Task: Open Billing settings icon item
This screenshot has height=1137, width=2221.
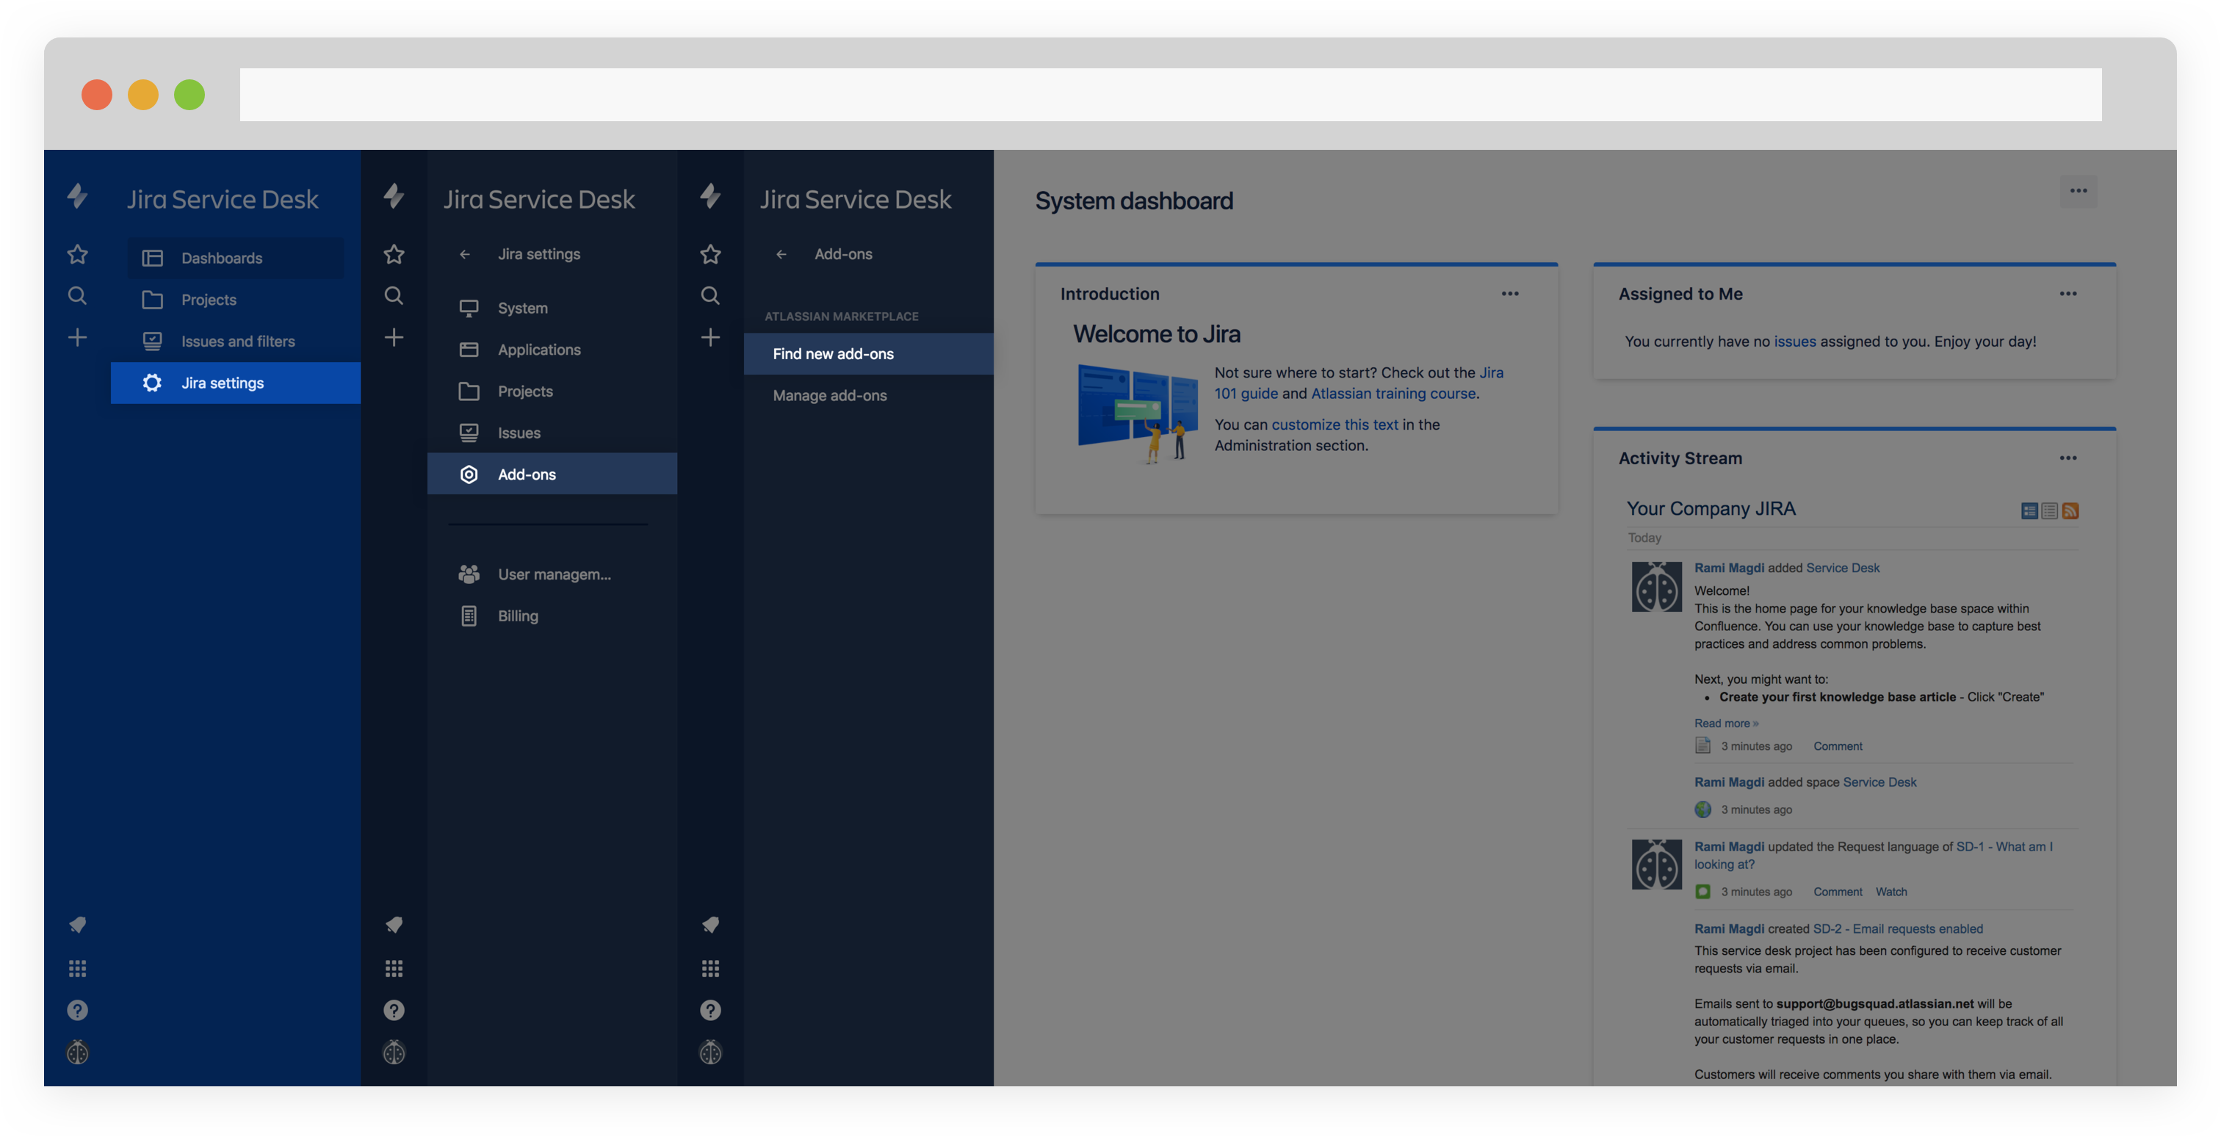Action: click(x=469, y=616)
